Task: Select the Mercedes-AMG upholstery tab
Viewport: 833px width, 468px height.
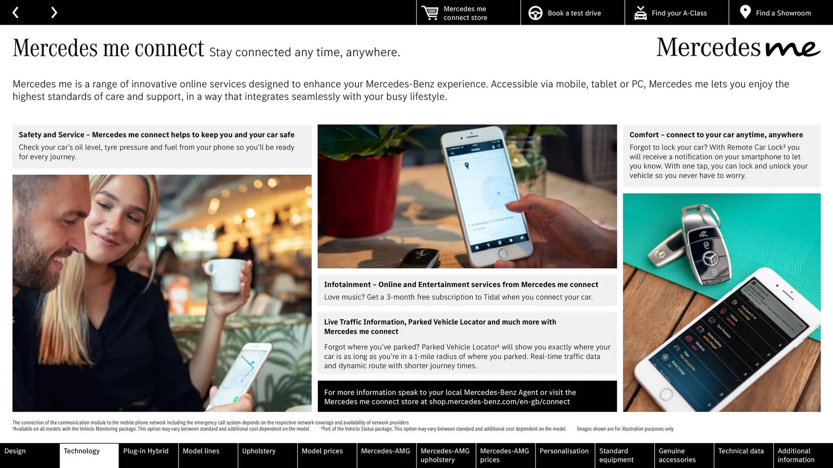Action: (446, 455)
